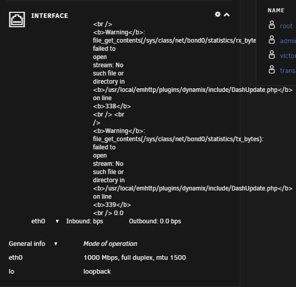This screenshot has width=296, height=287.
Task: Select the Mode of operation header
Action: click(110, 244)
